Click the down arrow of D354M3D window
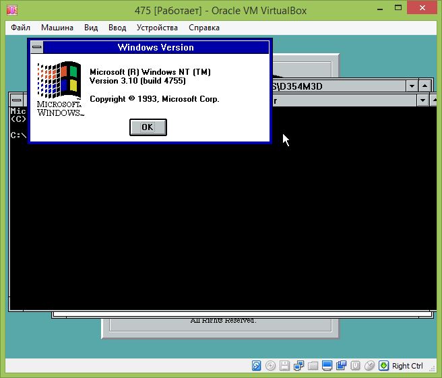This screenshot has height=378, width=442. (411, 86)
